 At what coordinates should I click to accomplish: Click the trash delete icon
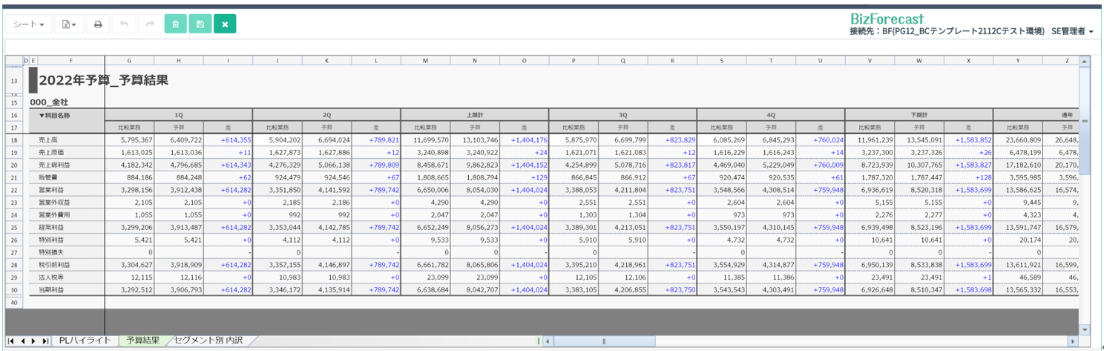point(175,24)
